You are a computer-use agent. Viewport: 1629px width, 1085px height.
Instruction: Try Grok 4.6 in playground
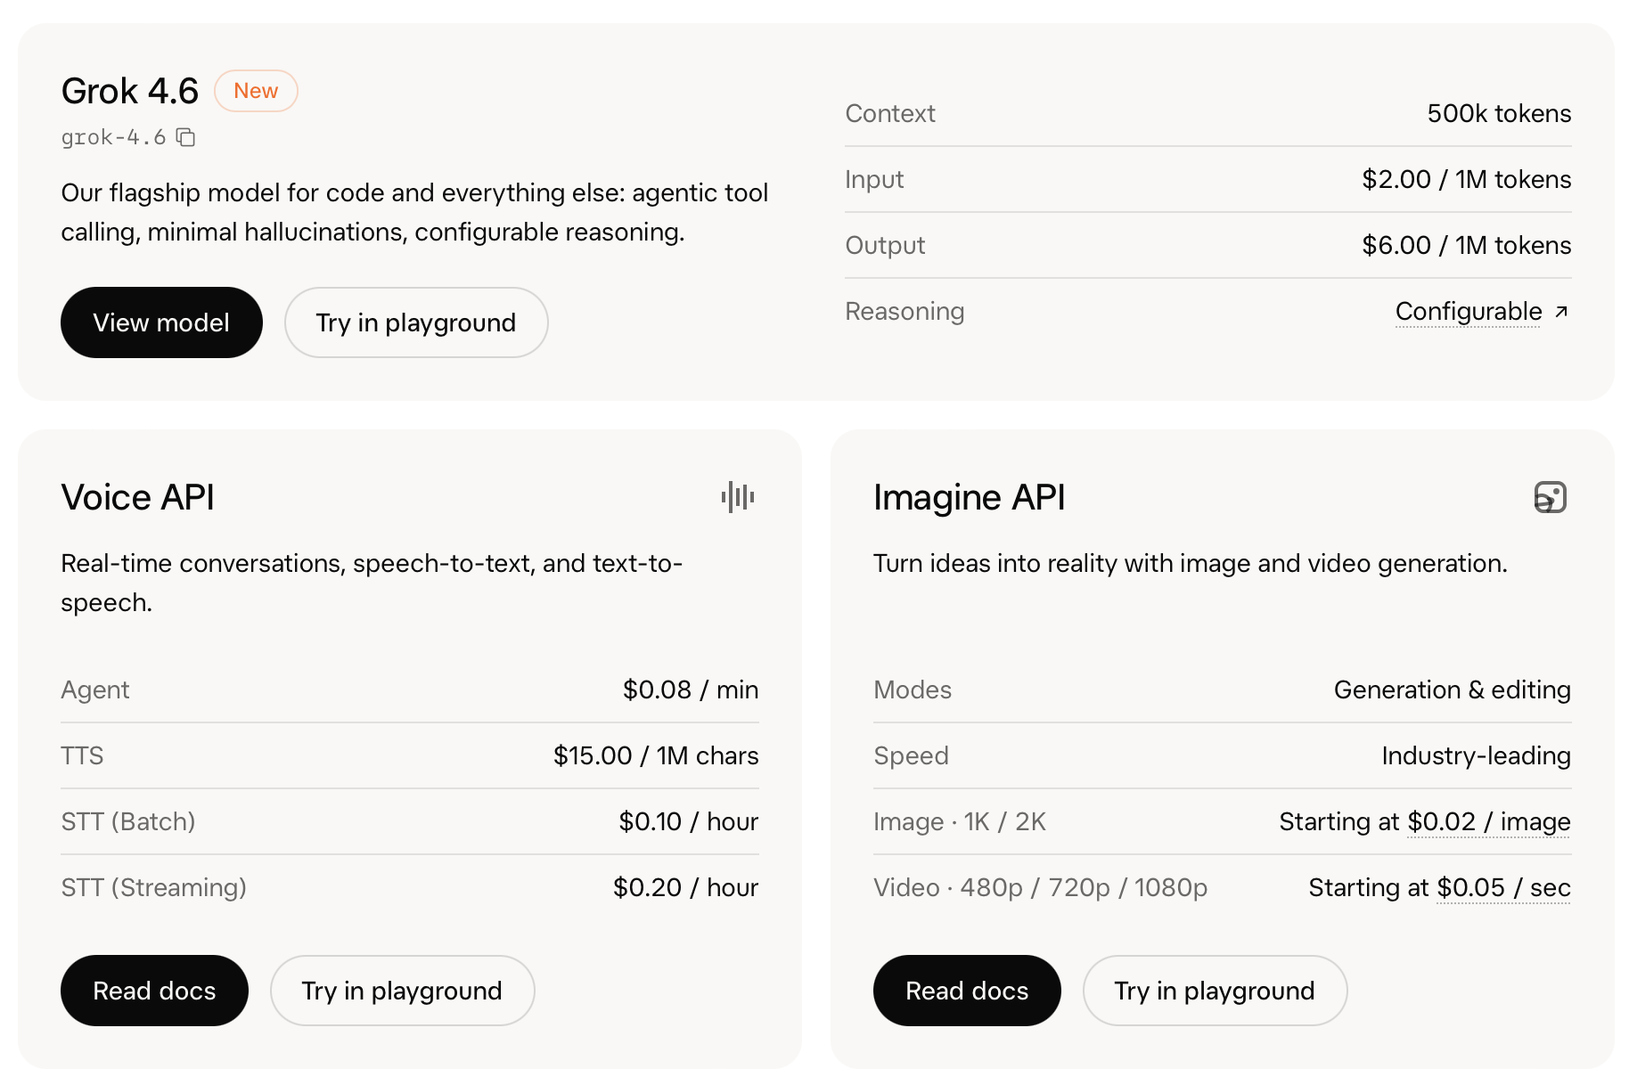(416, 322)
